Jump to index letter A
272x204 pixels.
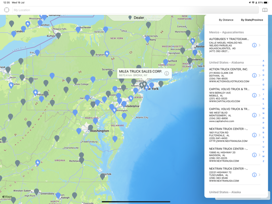(x=263, y=61)
